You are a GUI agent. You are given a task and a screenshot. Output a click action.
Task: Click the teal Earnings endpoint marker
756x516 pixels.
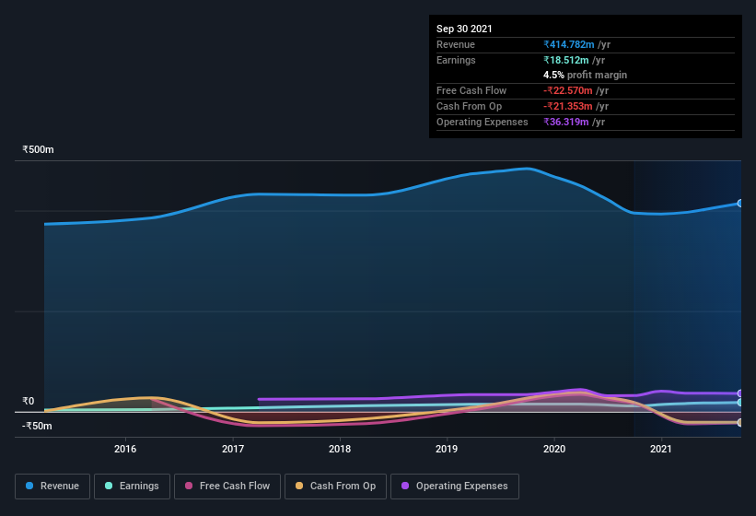[740, 402]
